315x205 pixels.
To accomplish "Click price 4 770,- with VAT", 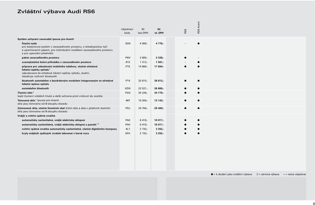I will 160,43.
